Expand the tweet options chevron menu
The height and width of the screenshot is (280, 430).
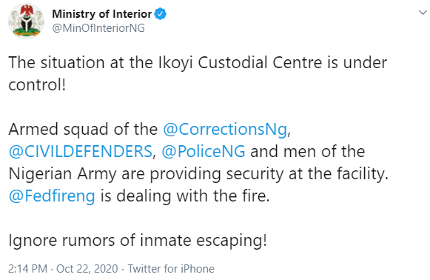423,13
